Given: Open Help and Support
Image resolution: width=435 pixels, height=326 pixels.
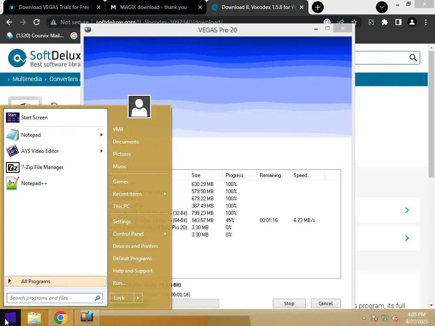Looking at the screenshot, I should [133, 270].
